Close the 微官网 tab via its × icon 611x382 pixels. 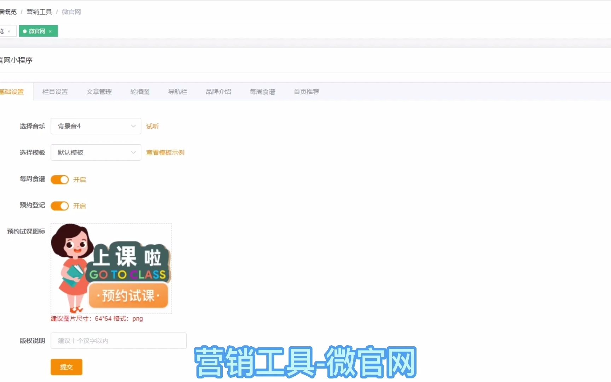click(51, 31)
